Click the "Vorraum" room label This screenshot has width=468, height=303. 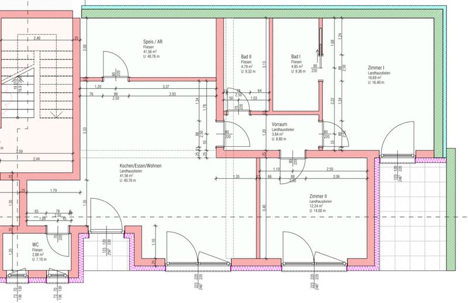pyautogui.click(x=278, y=125)
